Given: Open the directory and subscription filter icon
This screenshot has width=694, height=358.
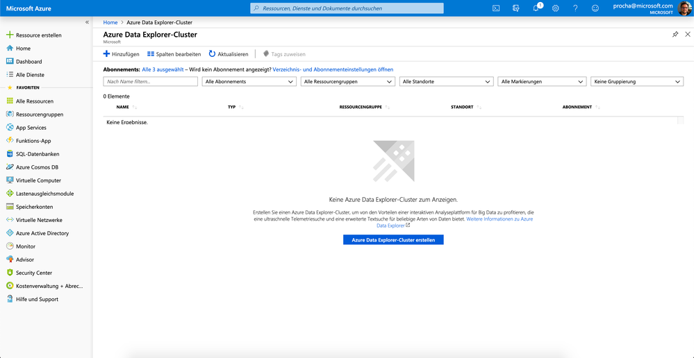Looking at the screenshot, I should (515, 8).
